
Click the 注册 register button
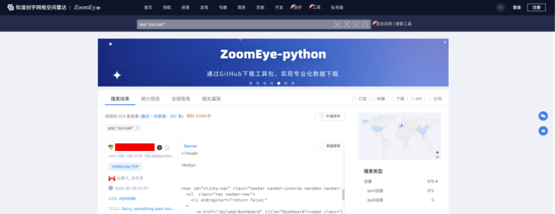click(x=536, y=8)
